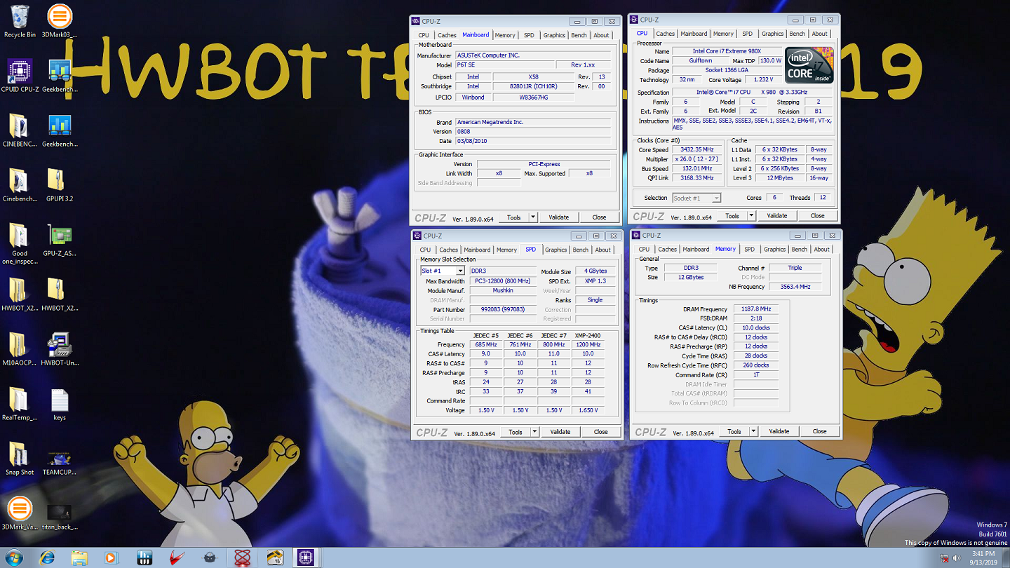
Task: Click Validate in the Mainboard window
Action: click(x=559, y=217)
